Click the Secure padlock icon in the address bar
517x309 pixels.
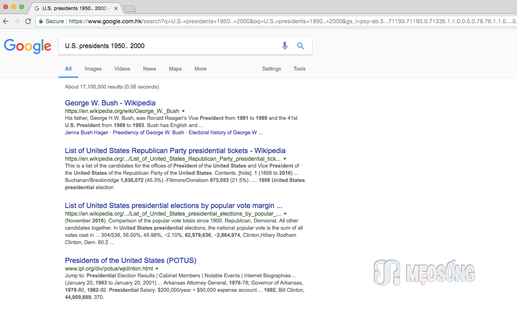click(41, 21)
